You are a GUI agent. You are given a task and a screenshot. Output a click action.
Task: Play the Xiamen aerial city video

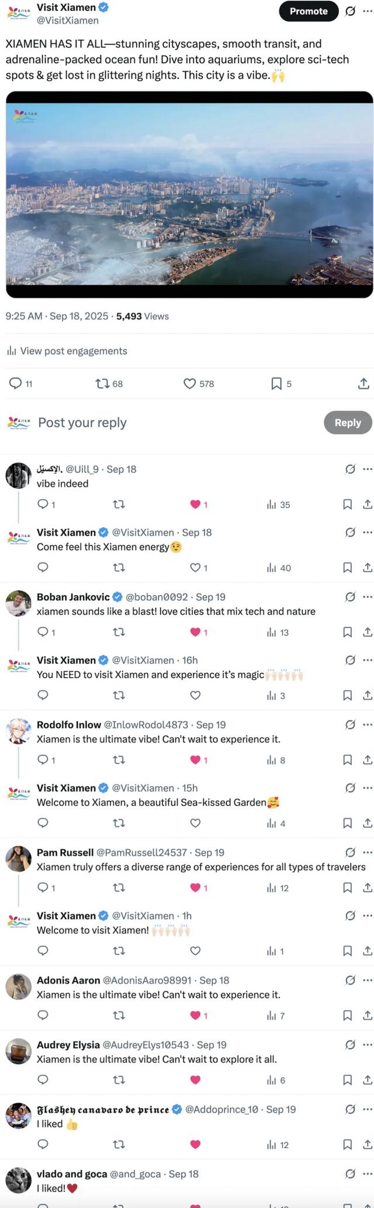tap(189, 194)
